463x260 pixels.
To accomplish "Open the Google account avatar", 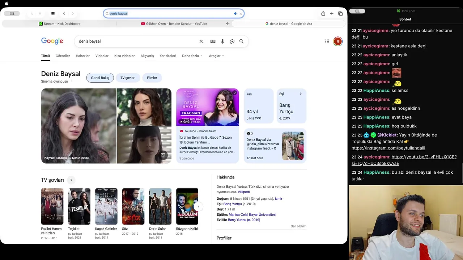I will pyautogui.click(x=338, y=41).
